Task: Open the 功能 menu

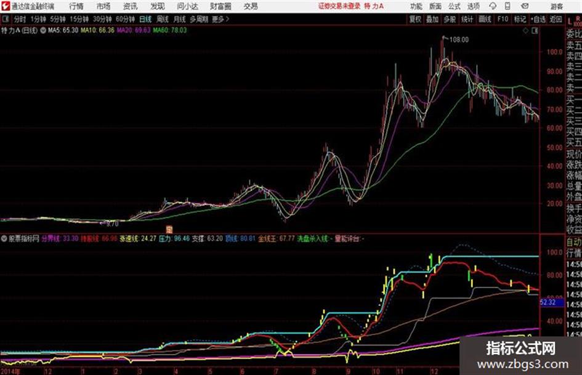Action: point(416,6)
